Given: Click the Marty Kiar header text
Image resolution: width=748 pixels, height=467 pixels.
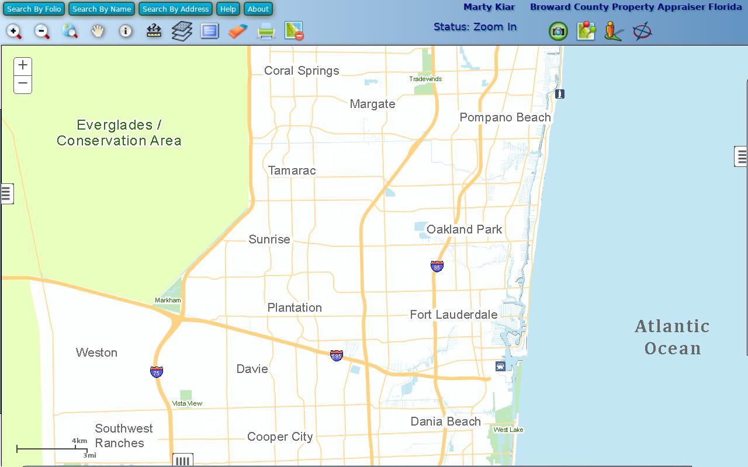Looking at the screenshot, I should click(x=489, y=8).
